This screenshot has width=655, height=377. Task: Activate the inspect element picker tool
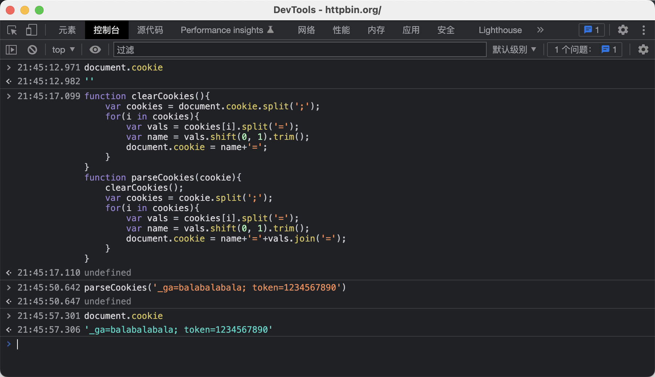pyautogui.click(x=12, y=30)
